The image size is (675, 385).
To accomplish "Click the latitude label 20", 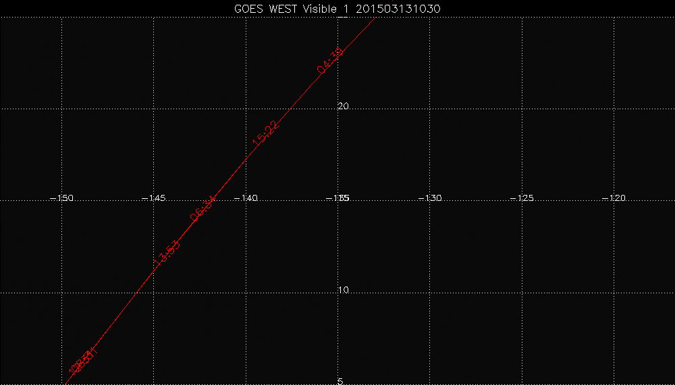I will pos(343,107).
